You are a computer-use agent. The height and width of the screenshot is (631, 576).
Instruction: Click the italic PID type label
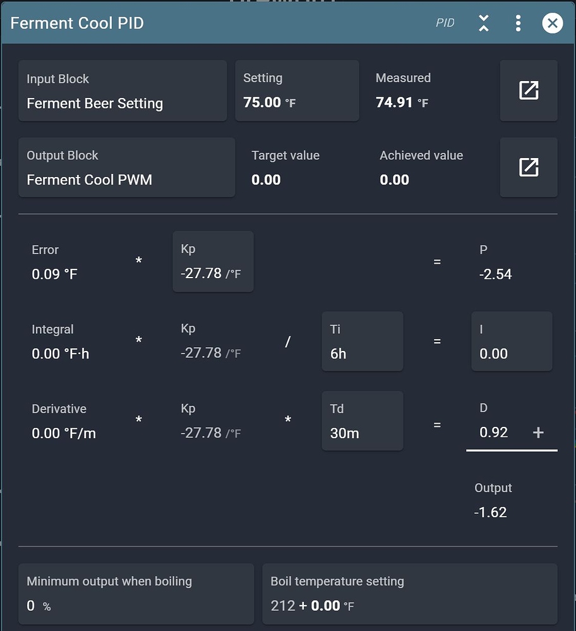(445, 23)
